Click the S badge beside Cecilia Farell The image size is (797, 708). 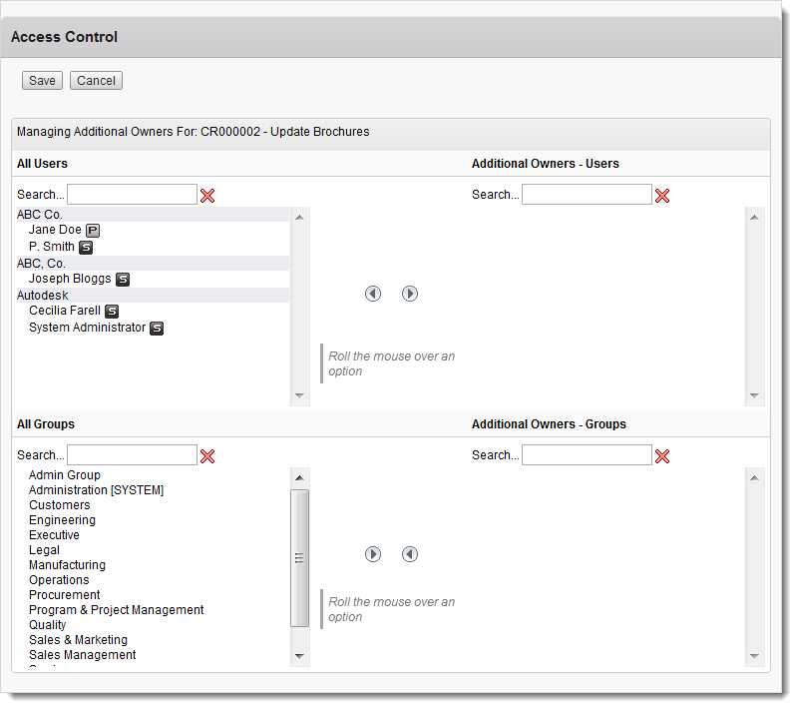coord(112,311)
